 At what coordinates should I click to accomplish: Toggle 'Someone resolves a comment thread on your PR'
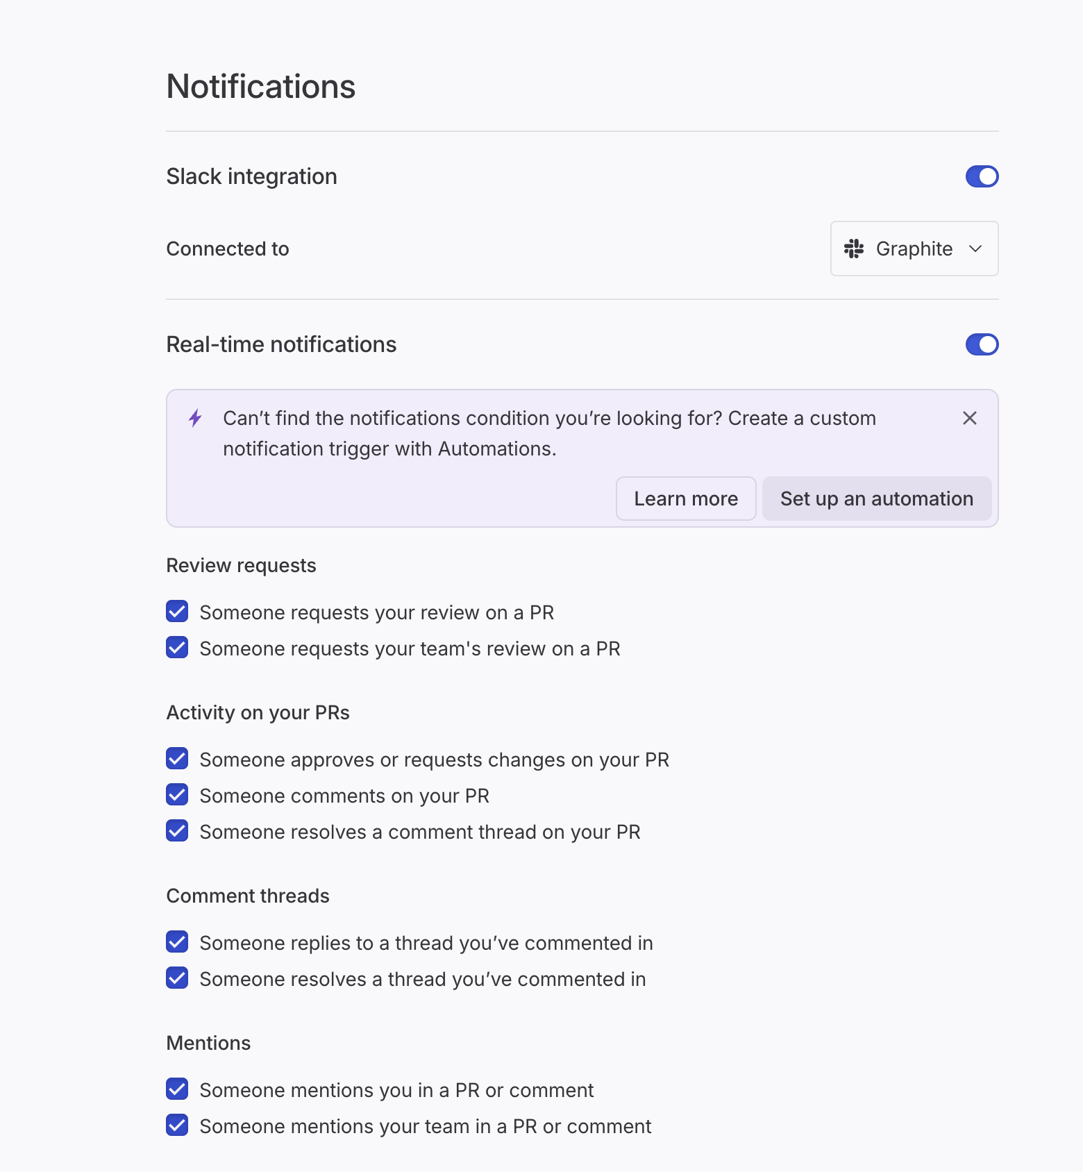[177, 830]
